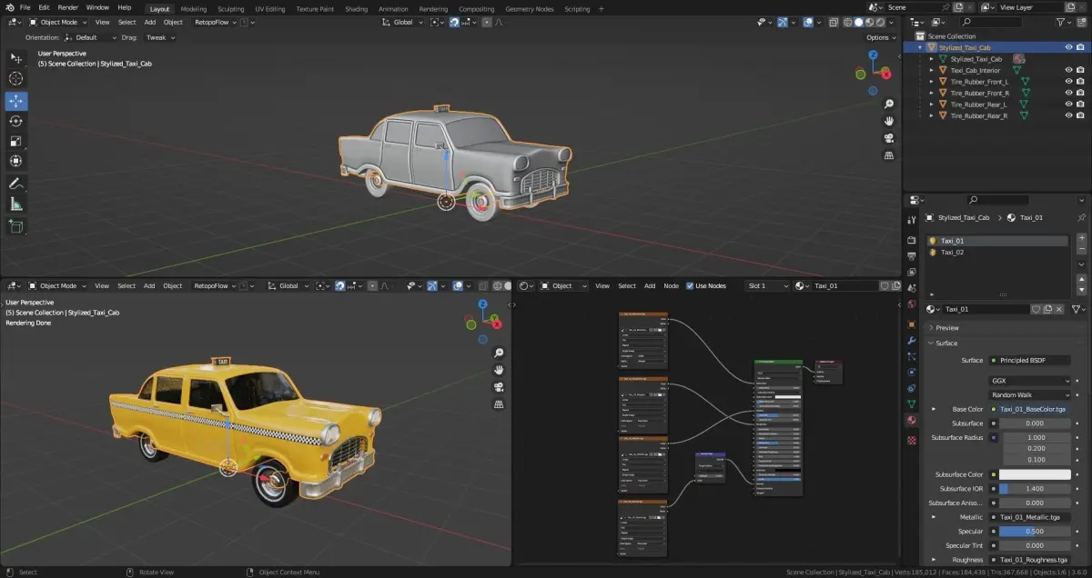Viewport: 1092px width, 578px height.
Task: Select the Cursor tool in left toolbar
Action: pyautogui.click(x=16, y=78)
